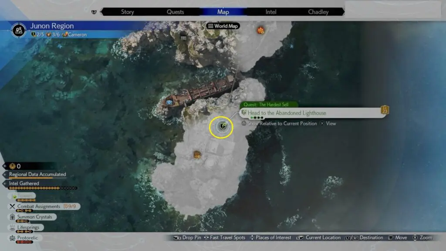
Task: Select the Head to the Abandoned Lighthouse objective
Action: (x=287, y=113)
